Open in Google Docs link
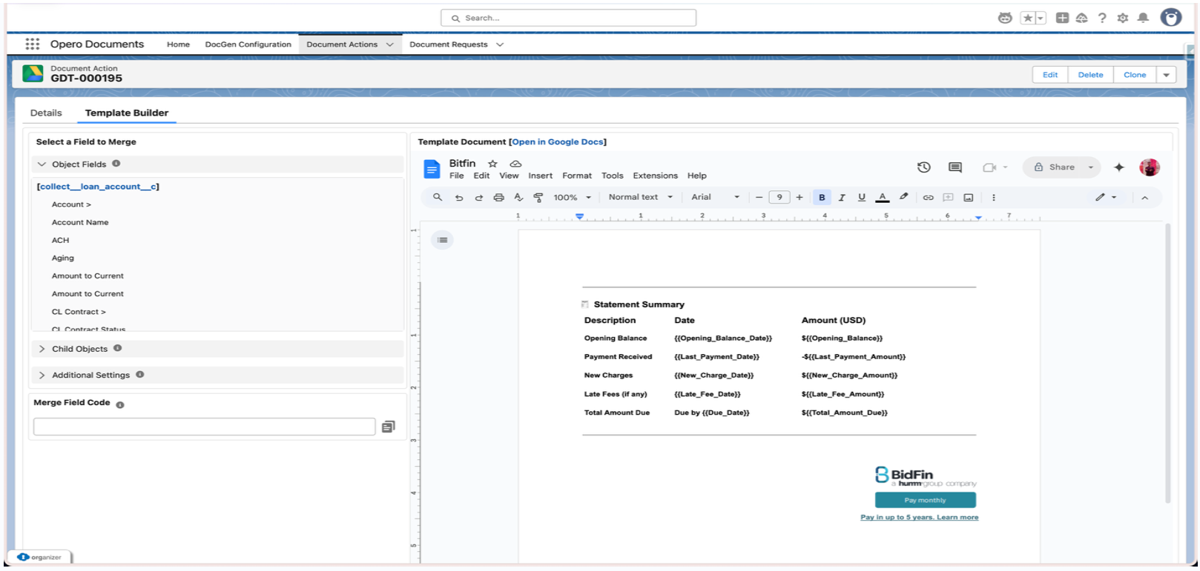The image size is (1200, 571). click(557, 142)
